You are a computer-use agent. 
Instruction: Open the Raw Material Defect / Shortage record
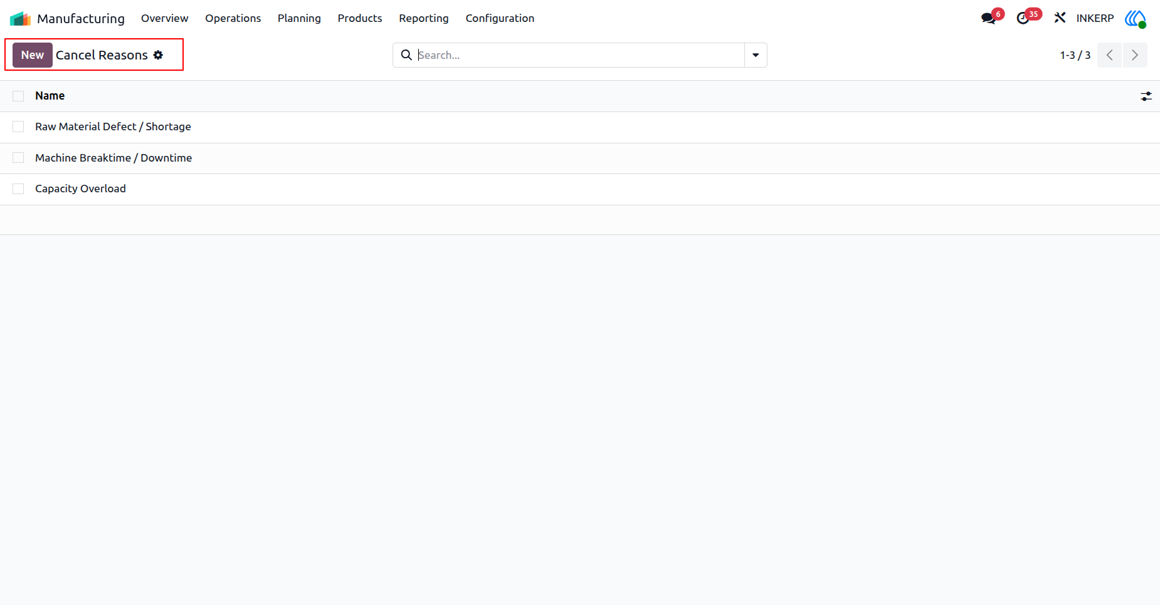(113, 127)
